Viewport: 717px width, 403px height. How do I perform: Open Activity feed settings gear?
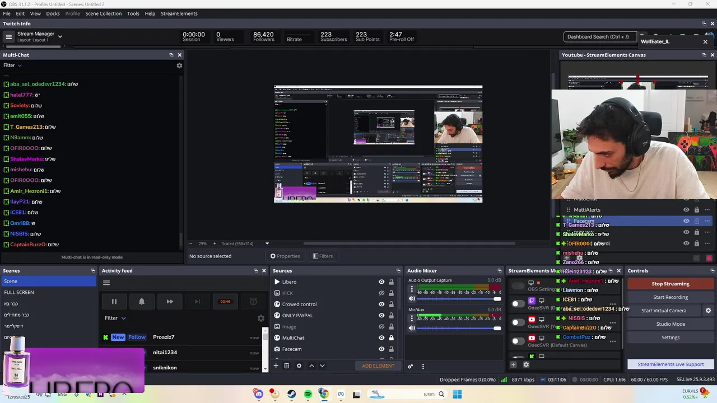click(x=260, y=318)
